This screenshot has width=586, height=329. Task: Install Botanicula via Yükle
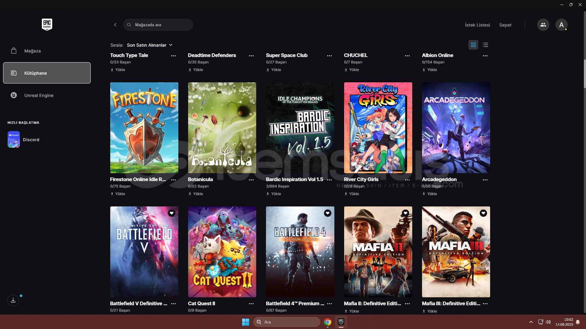coord(195,194)
